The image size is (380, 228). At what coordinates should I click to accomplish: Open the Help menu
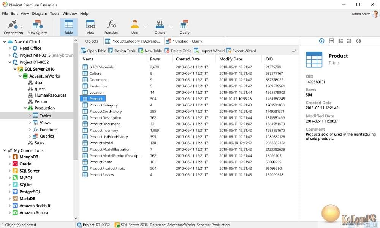(84, 14)
